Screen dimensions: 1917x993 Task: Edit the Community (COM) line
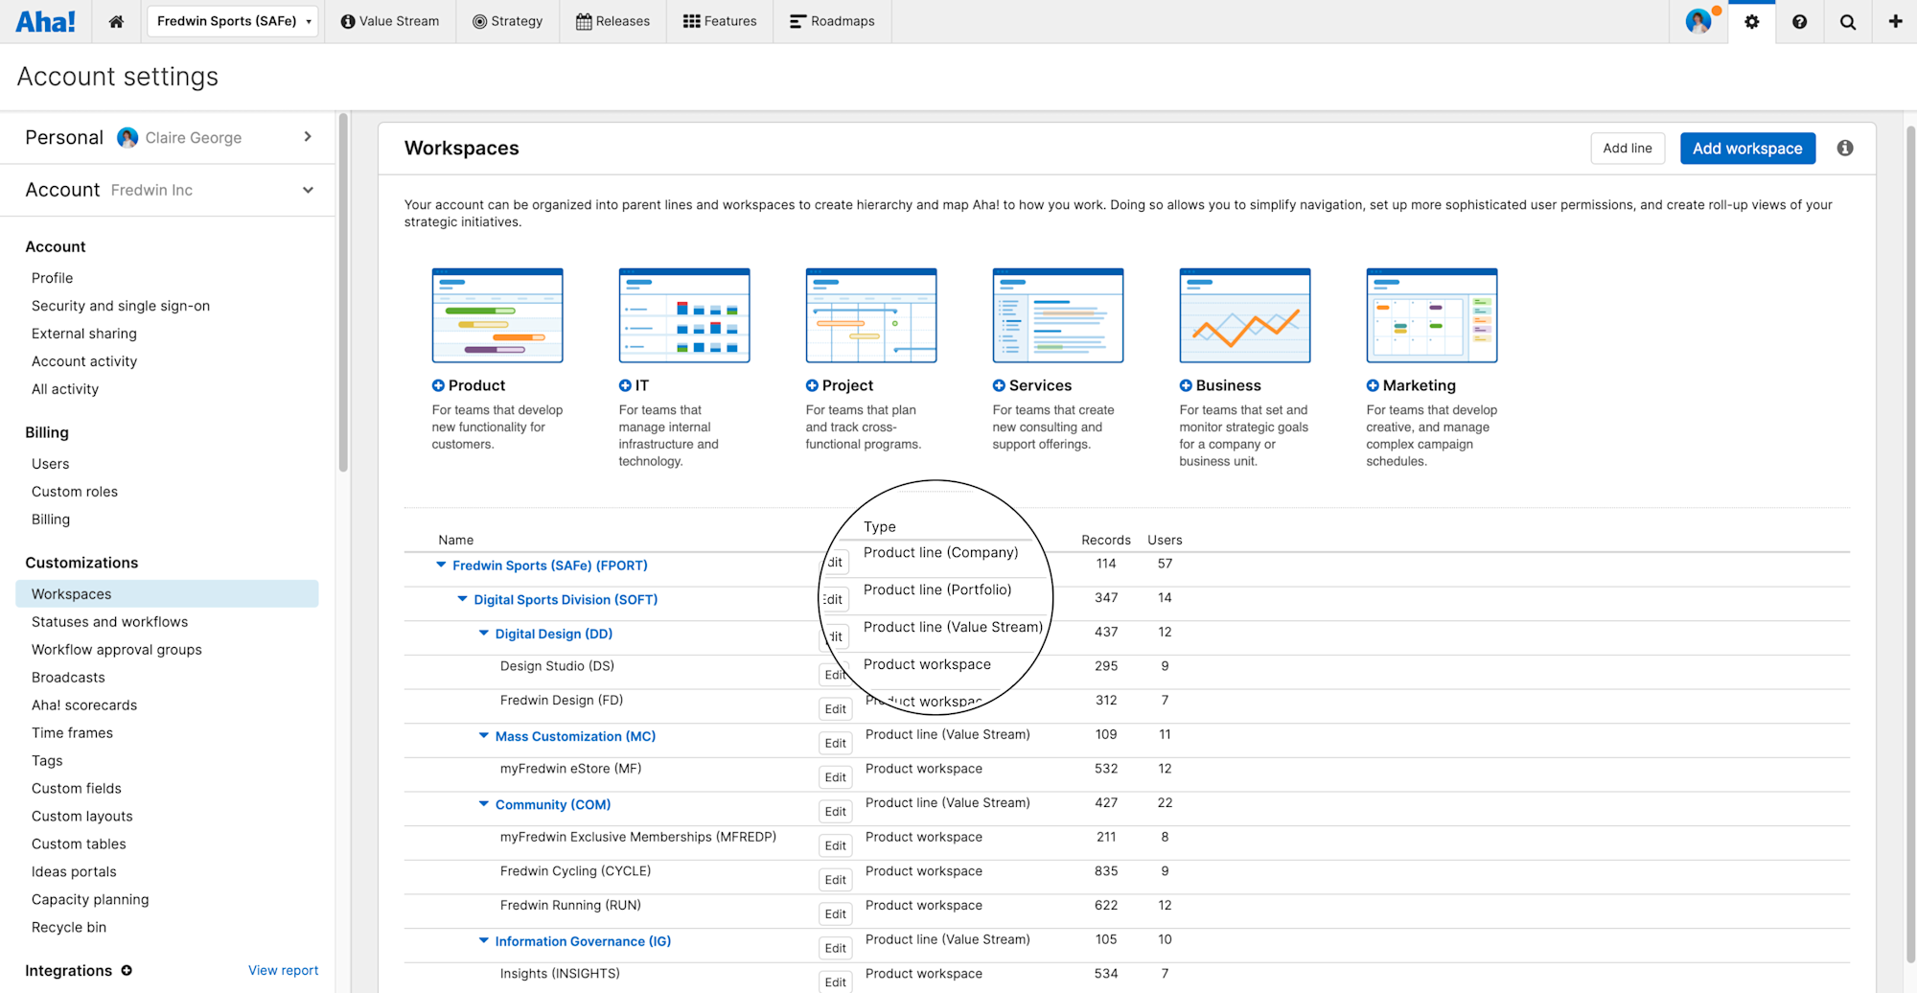836,812
